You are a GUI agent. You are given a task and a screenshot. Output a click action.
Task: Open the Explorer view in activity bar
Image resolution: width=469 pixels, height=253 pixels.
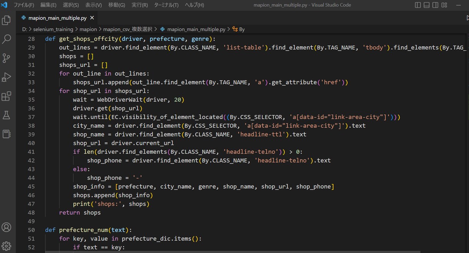[7, 20]
